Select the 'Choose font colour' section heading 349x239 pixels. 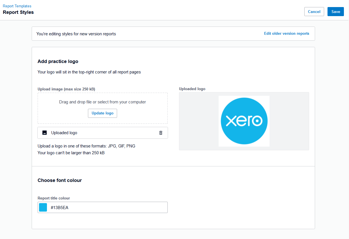click(60, 180)
